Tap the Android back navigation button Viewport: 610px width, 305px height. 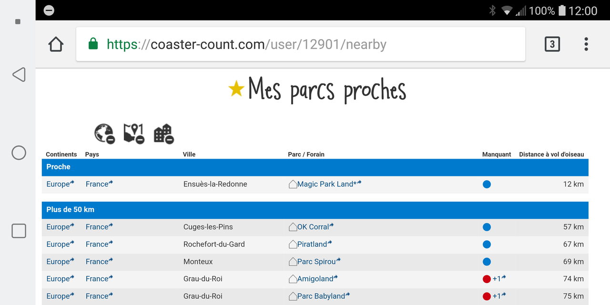(x=19, y=75)
